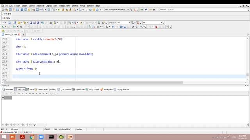Switch to the Explain Plan tab
Viewport: 250px width, 140px height.
pos(79,89)
